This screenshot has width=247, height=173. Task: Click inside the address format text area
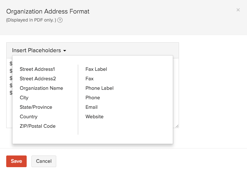(176, 91)
